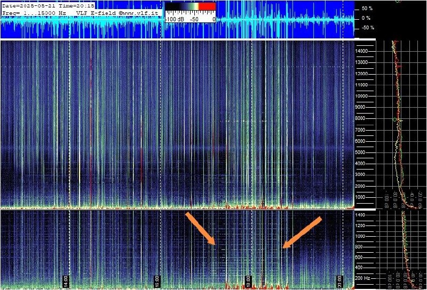Click the 12000 frequency axis label
The image size is (427, 290).
361,74
